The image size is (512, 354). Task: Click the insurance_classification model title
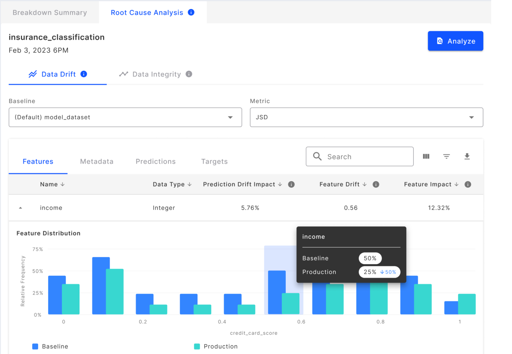[57, 37]
